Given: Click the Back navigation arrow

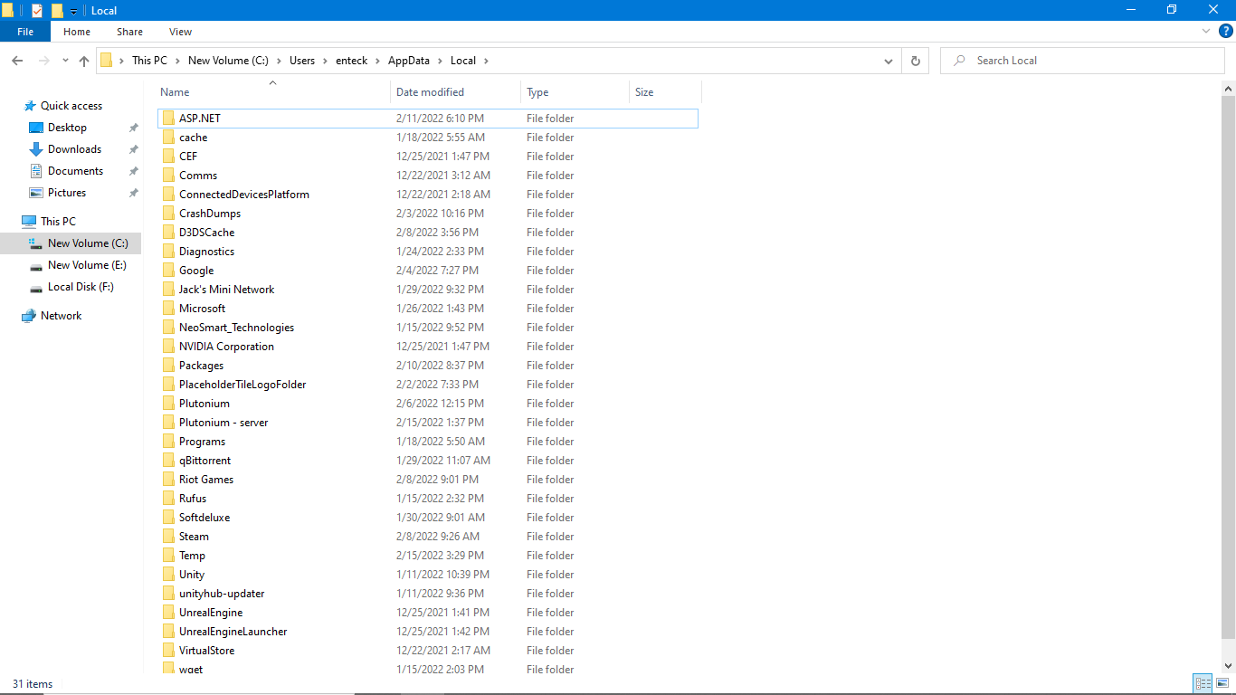Looking at the screenshot, I should coord(17,61).
